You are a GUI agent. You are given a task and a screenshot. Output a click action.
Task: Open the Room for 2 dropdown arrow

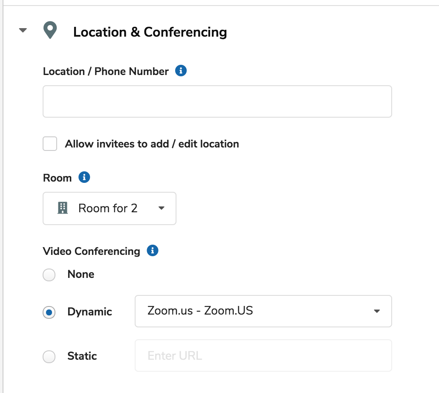[x=161, y=208]
